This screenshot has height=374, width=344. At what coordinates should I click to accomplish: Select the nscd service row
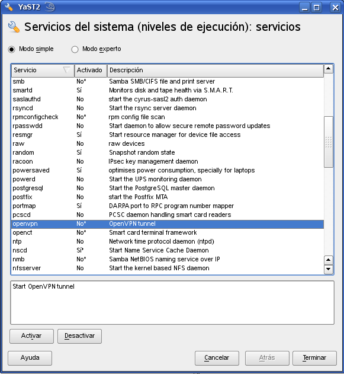[x=168, y=250]
